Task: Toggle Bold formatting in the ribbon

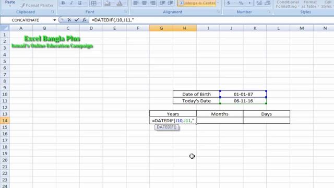Action: pos(63,3)
